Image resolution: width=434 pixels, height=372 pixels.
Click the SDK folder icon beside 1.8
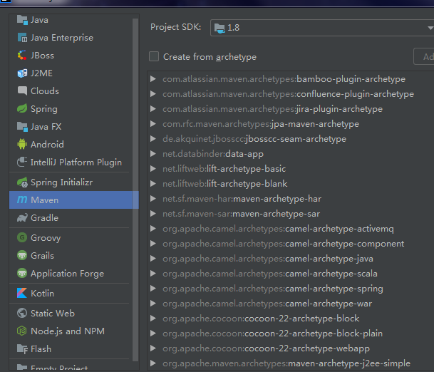[219, 28]
